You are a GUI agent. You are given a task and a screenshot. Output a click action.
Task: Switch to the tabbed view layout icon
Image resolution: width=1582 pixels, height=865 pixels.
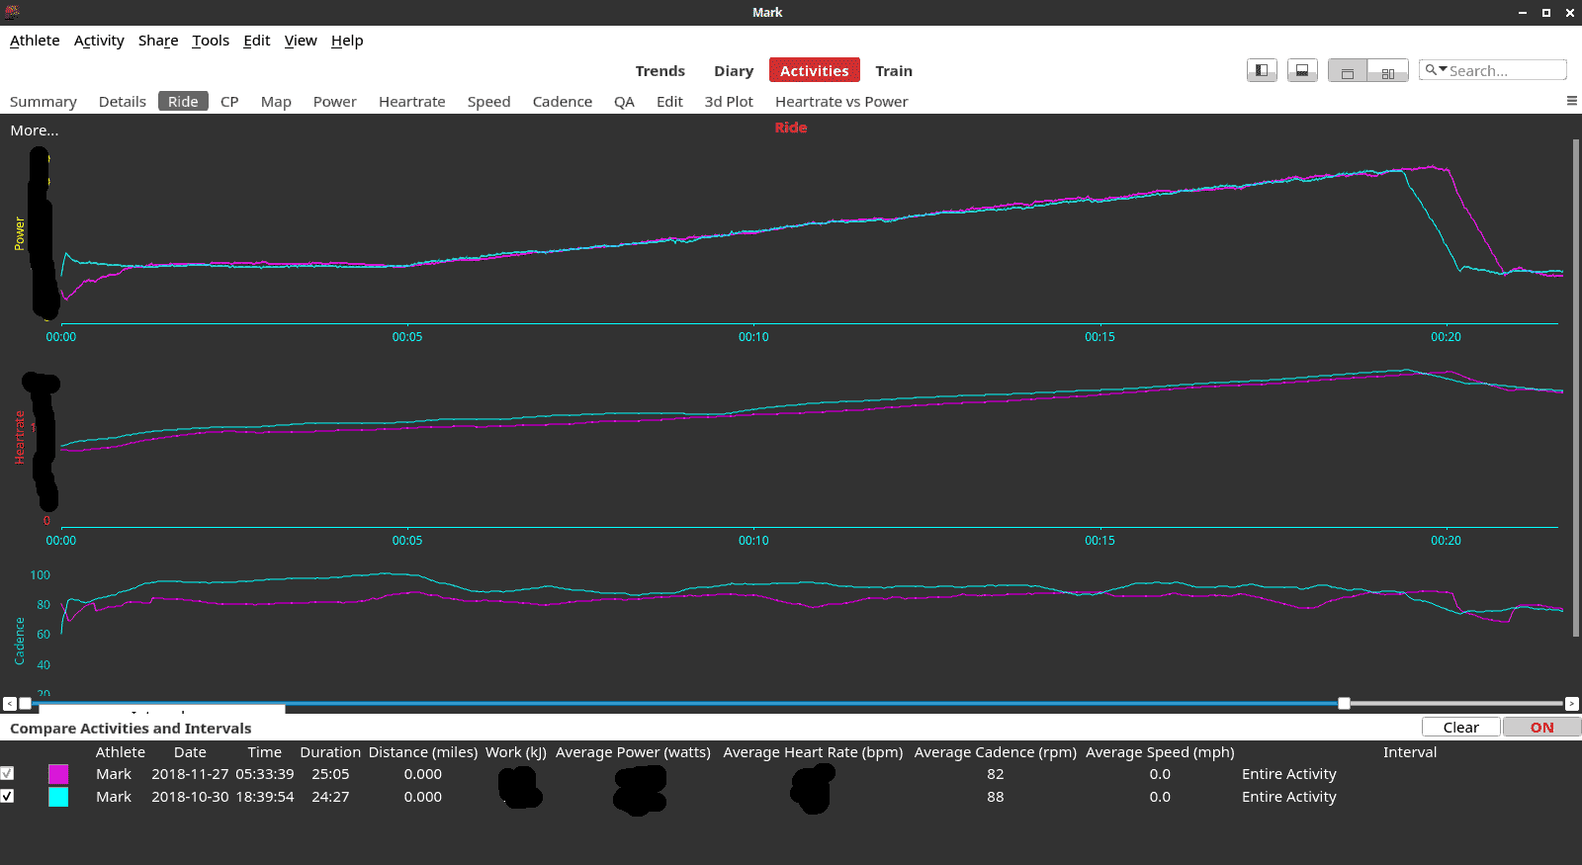tap(1347, 72)
